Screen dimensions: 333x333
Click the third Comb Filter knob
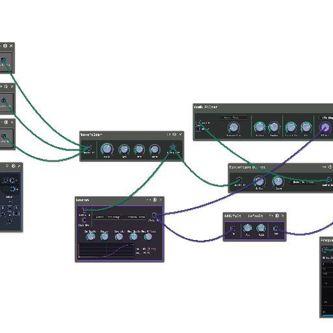click(274, 127)
